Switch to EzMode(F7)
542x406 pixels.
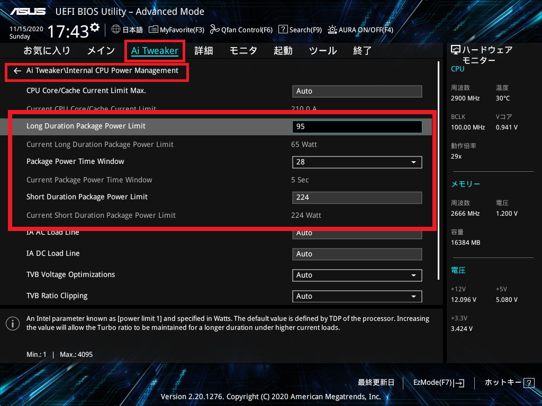tap(439, 383)
